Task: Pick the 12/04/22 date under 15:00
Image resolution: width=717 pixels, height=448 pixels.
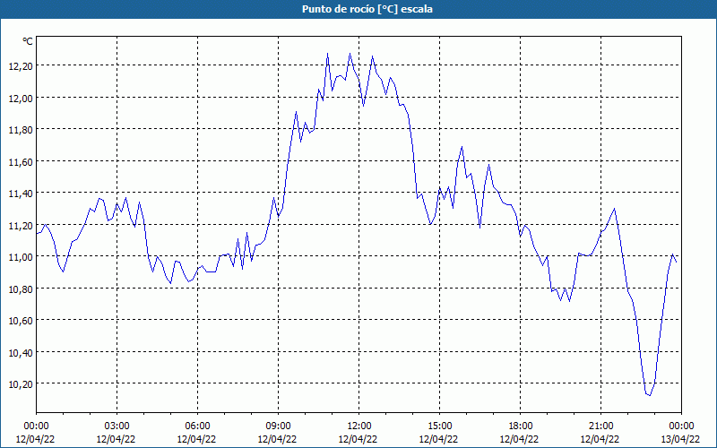Action: (438, 439)
